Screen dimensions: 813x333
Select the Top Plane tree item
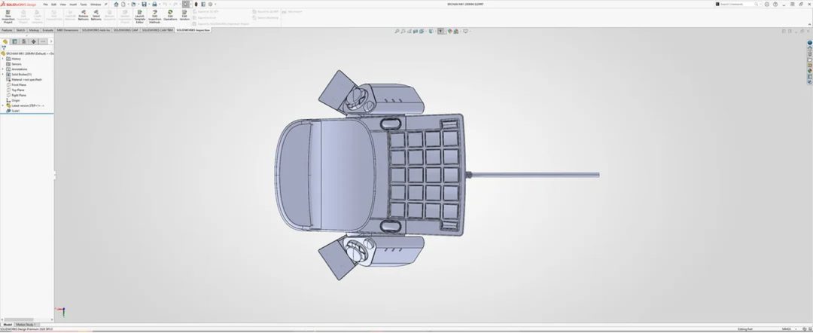tap(18, 90)
